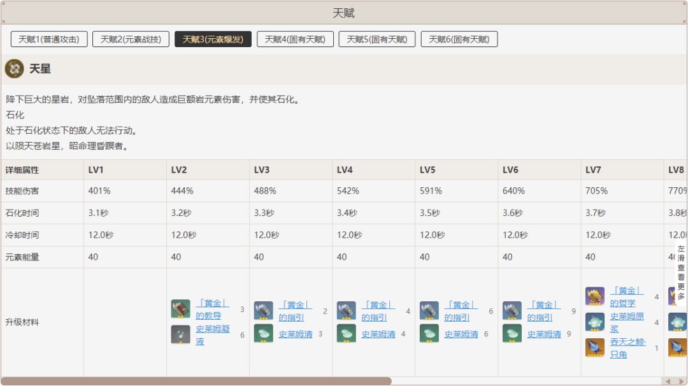Open the LV3 「黄金」的指引 link
The height and width of the screenshot is (386, 688).
point(296,311)
